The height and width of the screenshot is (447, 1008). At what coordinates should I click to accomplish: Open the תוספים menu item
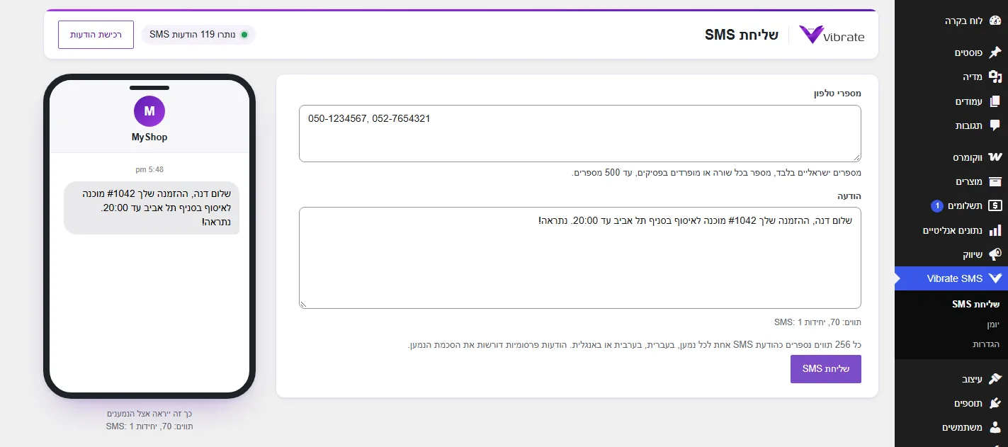click(968, 403)
